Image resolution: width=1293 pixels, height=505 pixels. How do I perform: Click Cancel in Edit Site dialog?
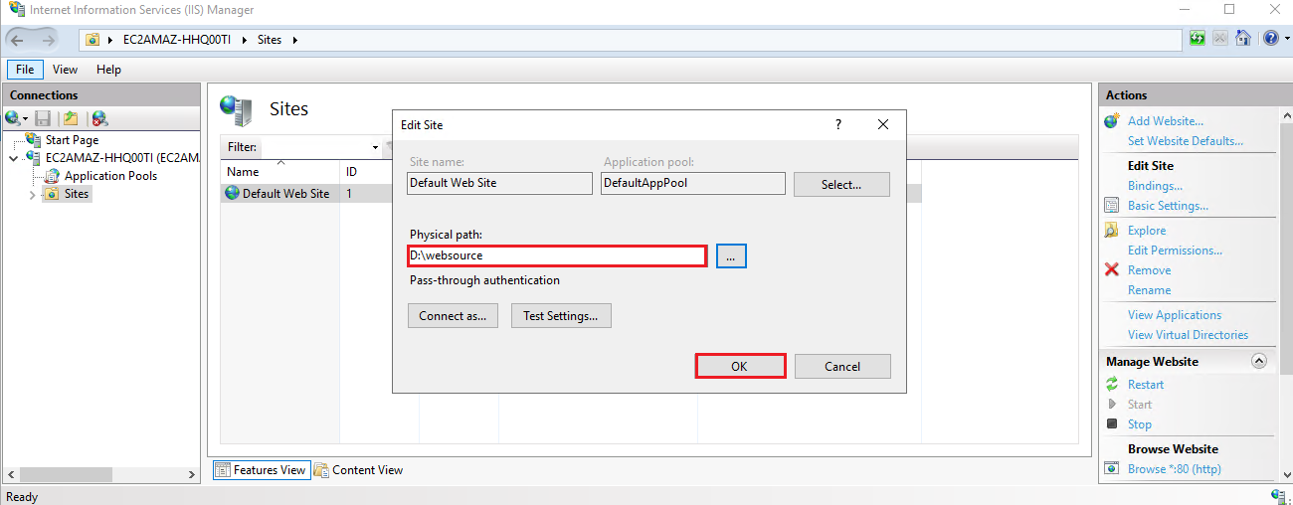[842, 366]
